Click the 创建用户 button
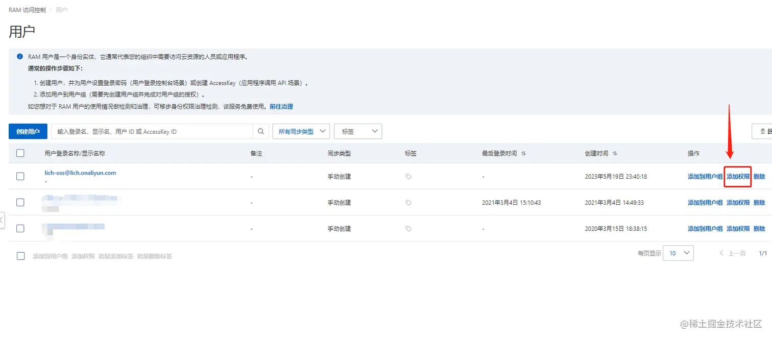This screenshot has width=772, height=339. [x=28, y=131]
